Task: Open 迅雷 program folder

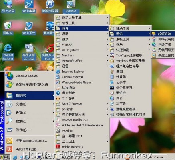Action: pos(82,66)
